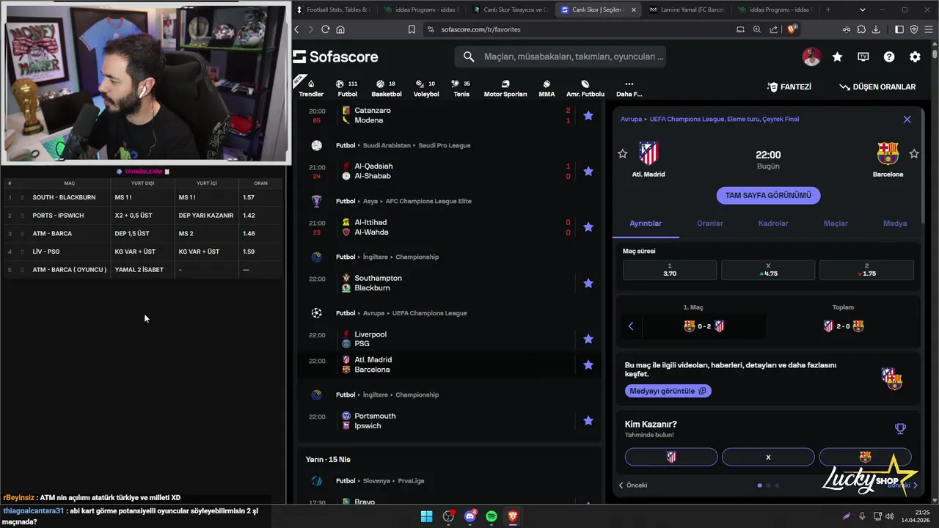Select draw odds X at 4.75

click(x=768, y=270)
